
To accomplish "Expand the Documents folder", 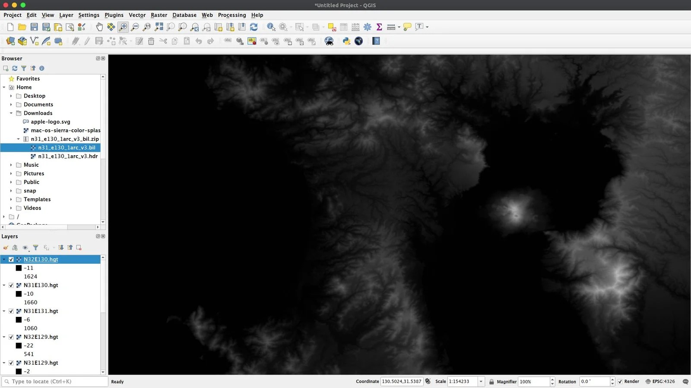I will pyautogui.click(x=11, y=104).
